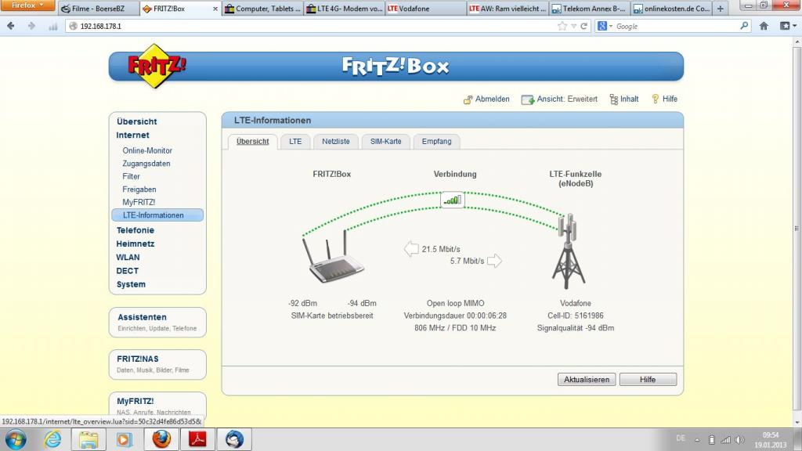Open the Assistenten box
802x451 pixels.
tap(157, 322)
